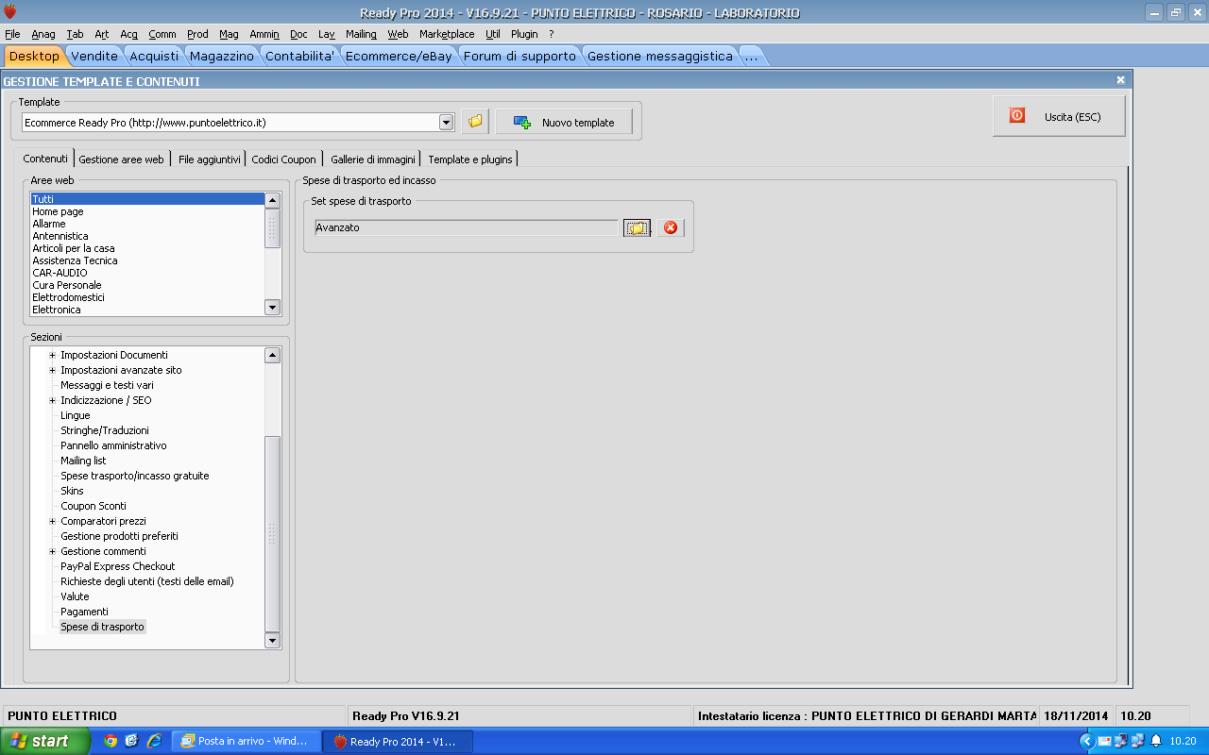
Task: Open the Anag menu
Action: 43,34
